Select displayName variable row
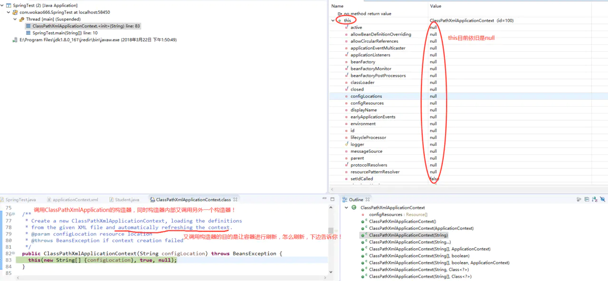The width and height of the screenshot is (608, 281). click(x=364, y=110)
